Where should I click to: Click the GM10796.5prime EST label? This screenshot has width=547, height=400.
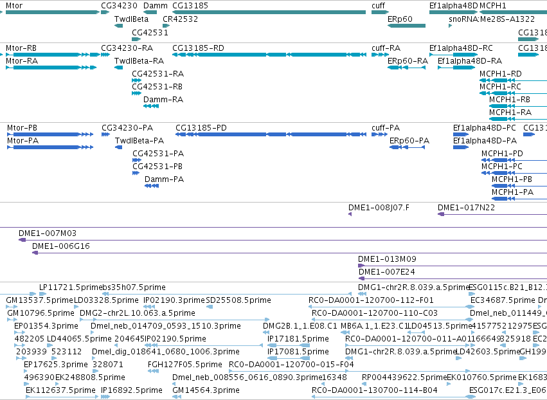point(40,313)
